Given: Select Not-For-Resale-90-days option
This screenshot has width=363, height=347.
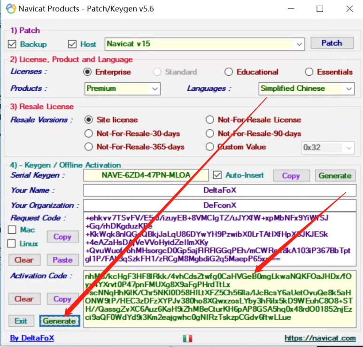Looking at the screenshot, I should point(210,134).
